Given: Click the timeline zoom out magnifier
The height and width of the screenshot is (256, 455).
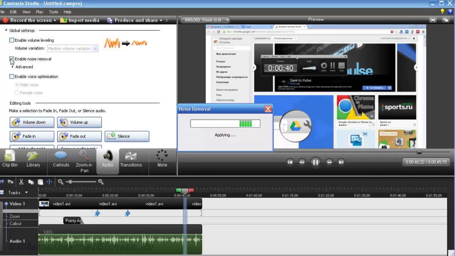Looking at the screenshot, I should click(x=60, y=182).
